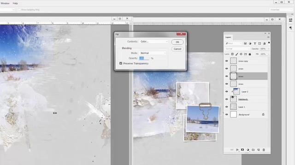The image size is (295, 165).
Task: Add a layer mask
Action: (242, 150)
